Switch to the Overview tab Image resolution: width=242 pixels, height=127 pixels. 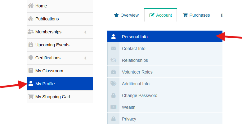pyautogui.click(x=126, y=15)
